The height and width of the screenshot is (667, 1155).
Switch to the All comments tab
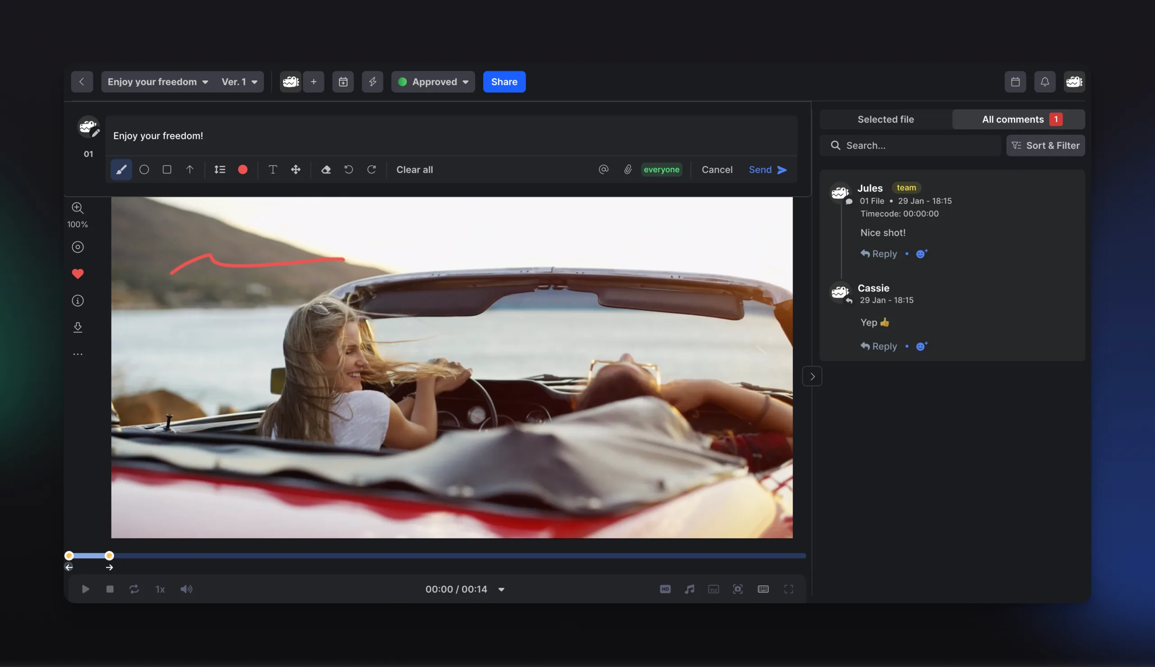(1018, 119)
